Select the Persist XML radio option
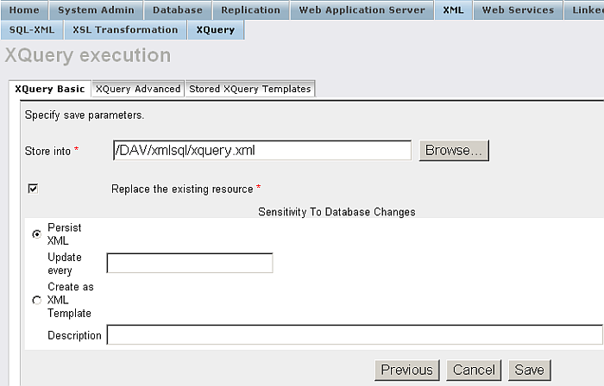The width and height of the screenshot is (604, 386). [36, 234]
